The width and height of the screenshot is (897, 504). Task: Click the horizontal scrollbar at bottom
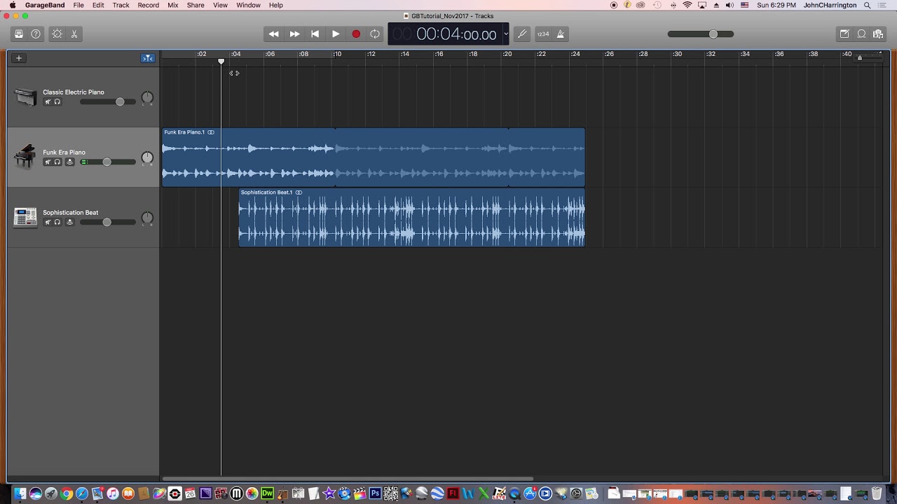tap(348, 479)
